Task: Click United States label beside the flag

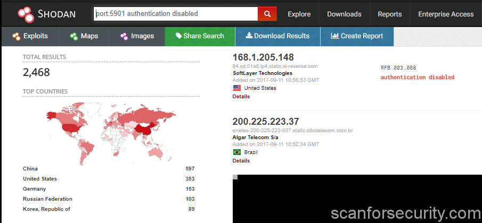Action: pyautogui.click(x=260, y=88)
